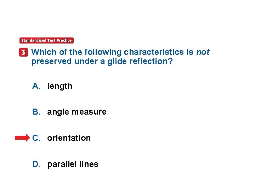Click the phrase 'glide reflection?'
Image resolution: width=255 pixels, height=191 pixels.
(140, 62)
